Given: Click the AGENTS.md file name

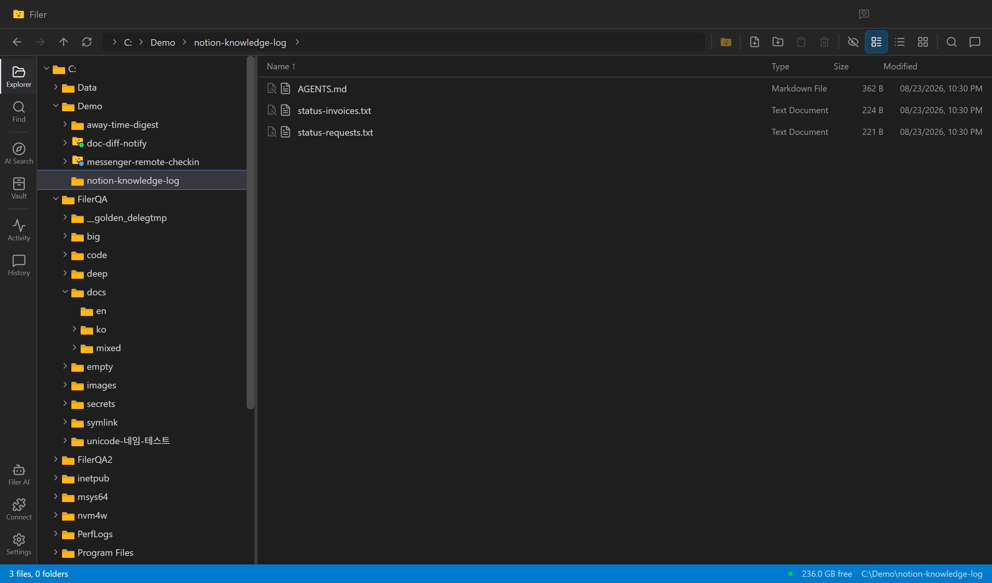Looking at the screenshot, I should pos(322,89).
